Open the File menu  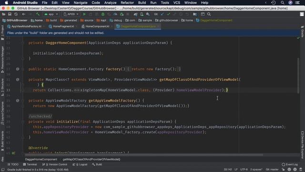coord(44,3)
